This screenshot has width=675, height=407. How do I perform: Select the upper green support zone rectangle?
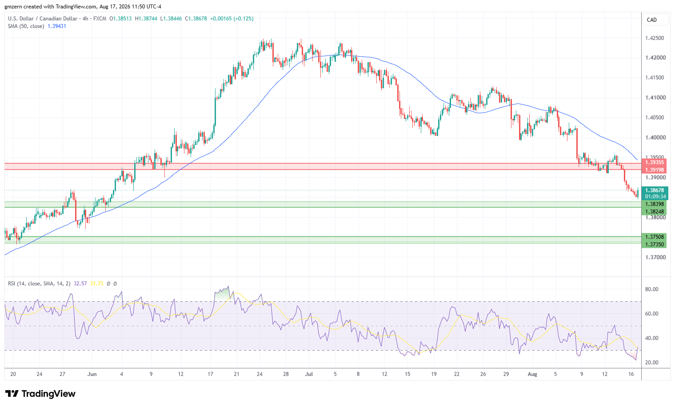[323, 204]
